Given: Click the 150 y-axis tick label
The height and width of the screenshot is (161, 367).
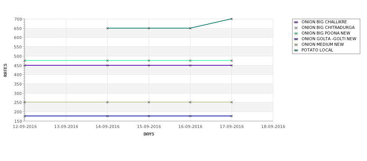Looking at the screenshot, I should tap(19, 121).
